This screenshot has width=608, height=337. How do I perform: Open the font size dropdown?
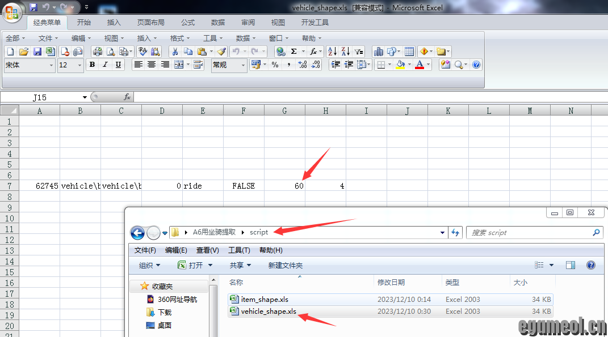78,65
